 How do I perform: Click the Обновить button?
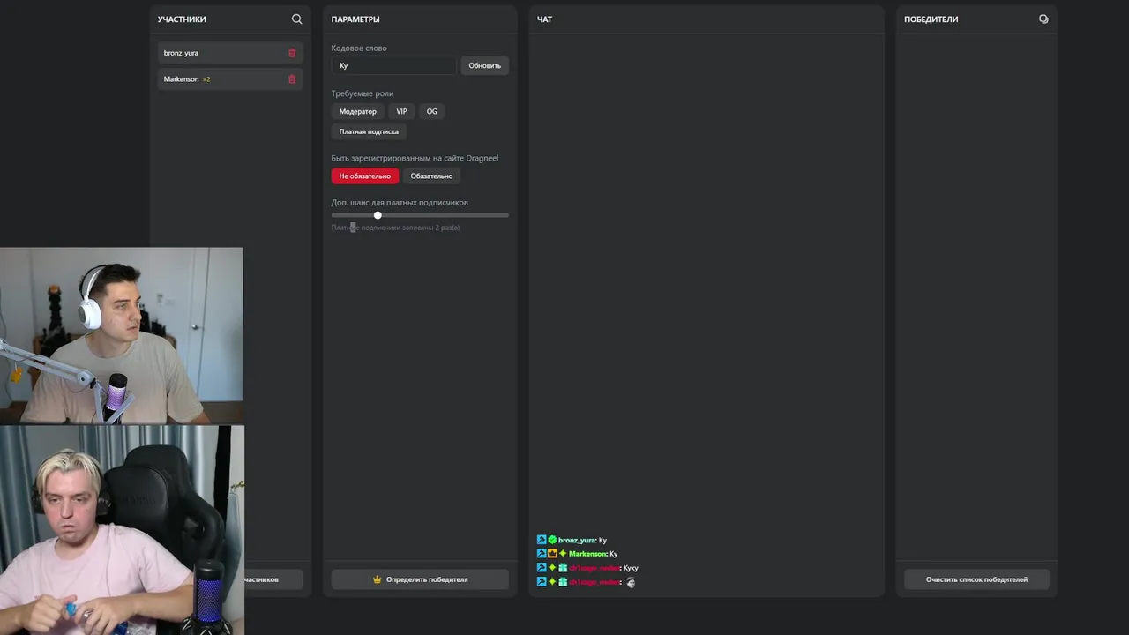click(484, 65)
